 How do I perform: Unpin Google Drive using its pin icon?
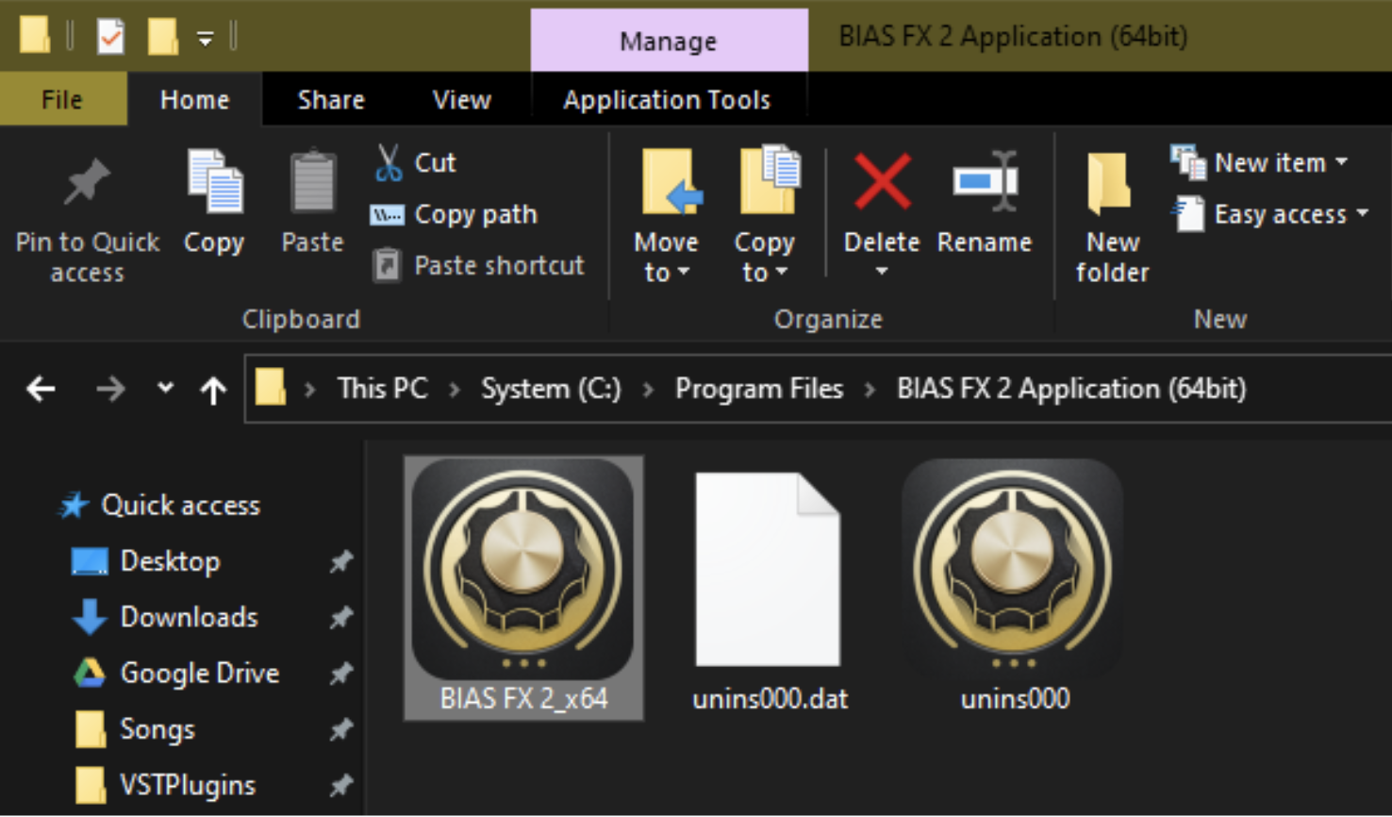click(x=340, y=674)
